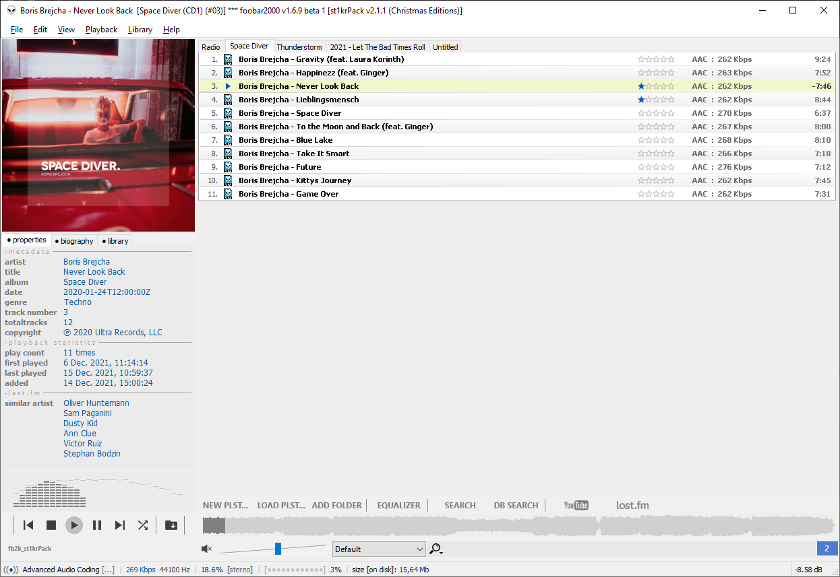Click genre value Techno
This screenshot has width=840, height=577.
point(78,302)
